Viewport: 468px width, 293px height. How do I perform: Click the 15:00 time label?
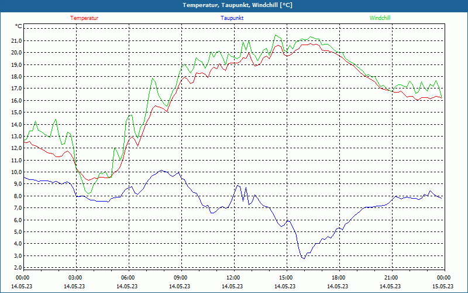tap(287, 278)
